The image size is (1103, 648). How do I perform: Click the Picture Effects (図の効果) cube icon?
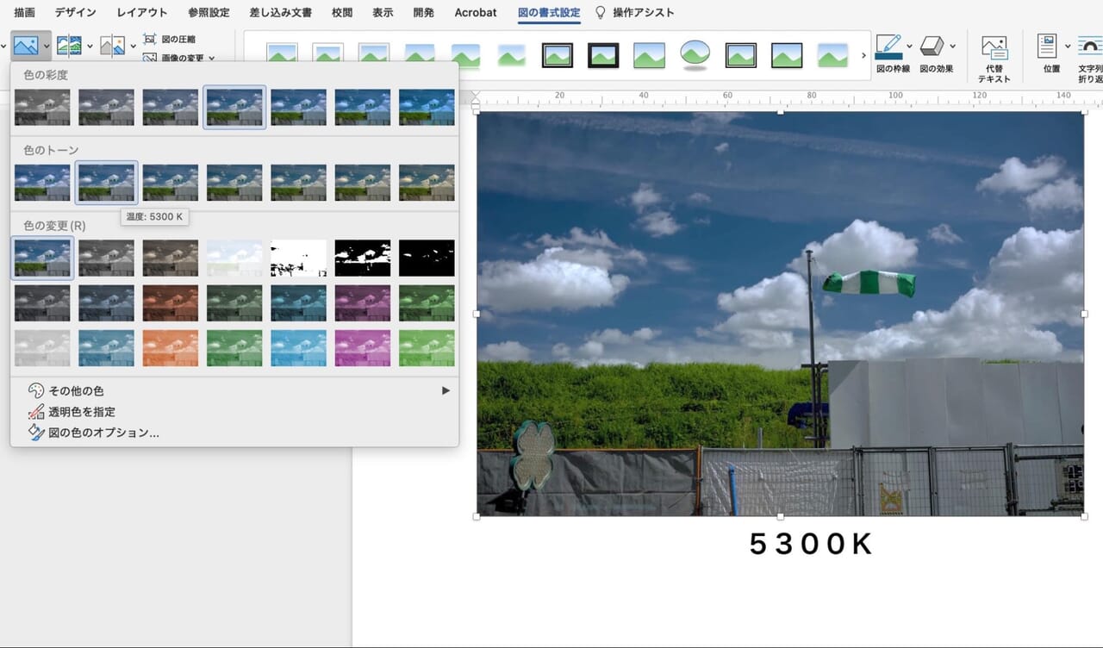click(x=932, y=47)
